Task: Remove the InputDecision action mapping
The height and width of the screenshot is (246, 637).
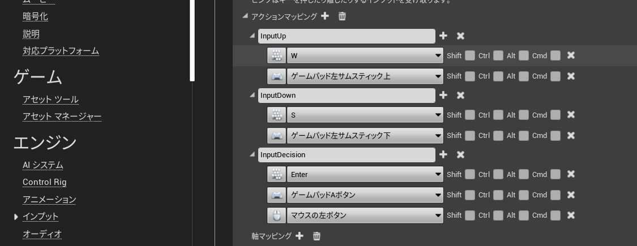Action: pyautogui.click(x=460, y=154)
